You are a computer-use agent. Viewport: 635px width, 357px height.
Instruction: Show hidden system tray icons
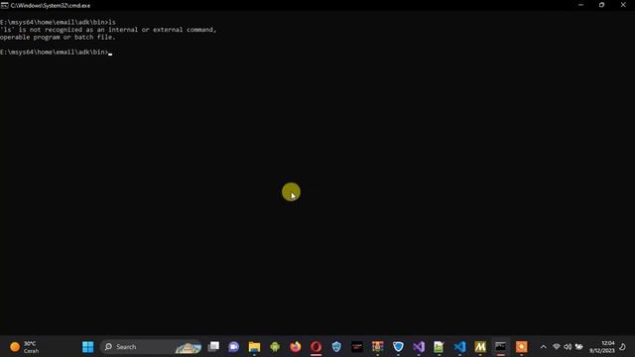pyautogui.click(x=544, y=347)
